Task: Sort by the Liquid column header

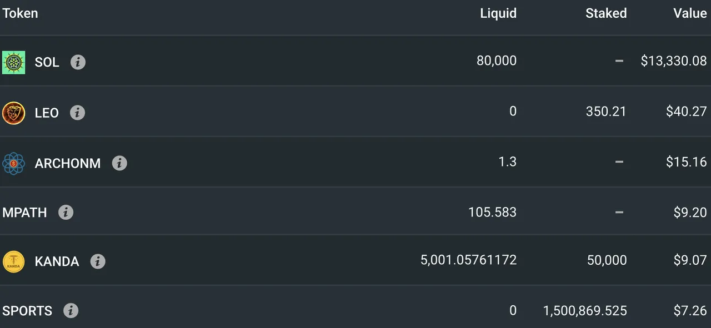Action: (x=498, y=13)
